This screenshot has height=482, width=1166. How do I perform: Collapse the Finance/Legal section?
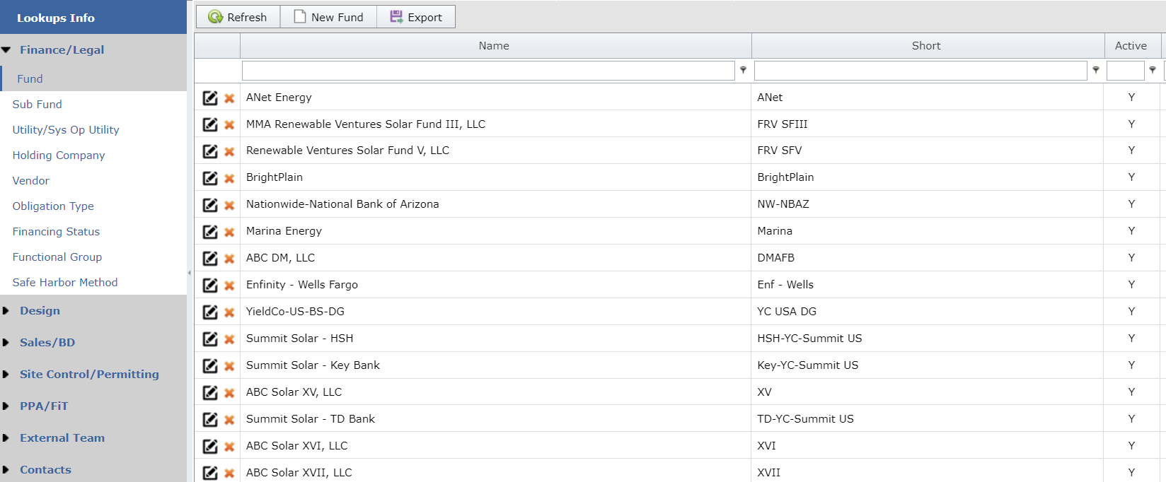coord(6,50)
